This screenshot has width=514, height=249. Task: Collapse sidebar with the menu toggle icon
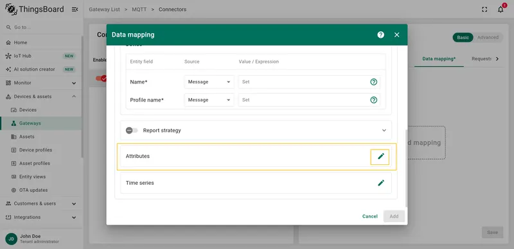(75, 10)
